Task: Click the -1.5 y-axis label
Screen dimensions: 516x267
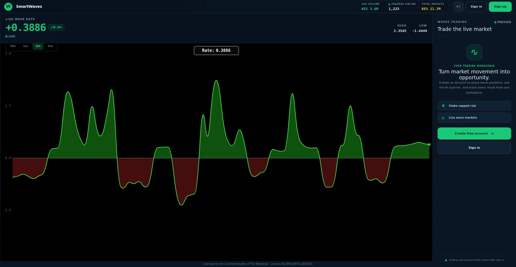Action: click(x=7, y=210)
